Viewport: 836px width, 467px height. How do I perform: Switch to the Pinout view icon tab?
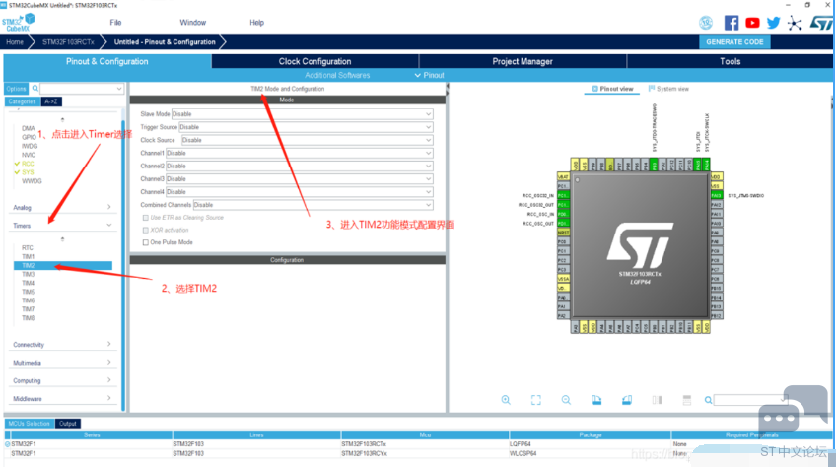click(x=612, y=89)
